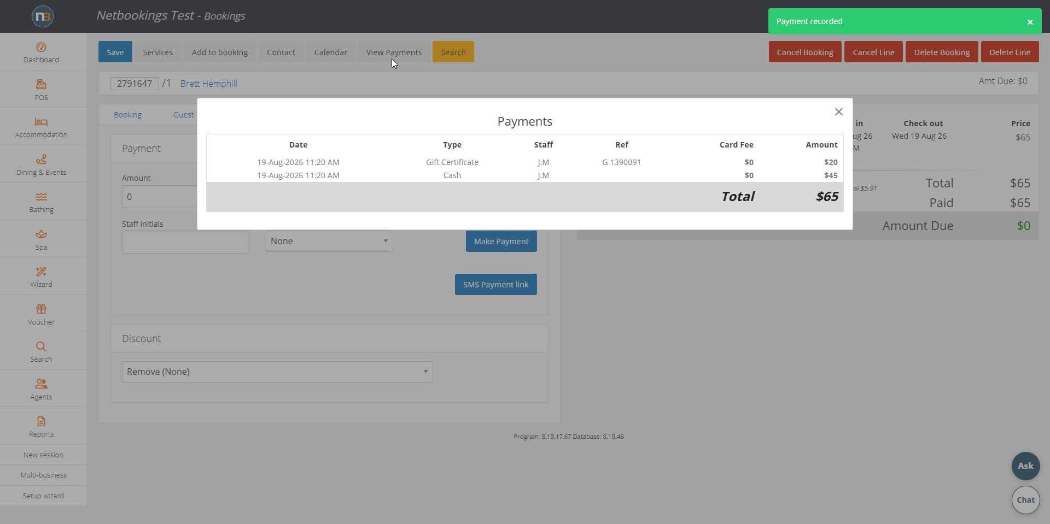Select the Gift Certificate payment type cell
The image size is (1050, 524).
(452, 162)
